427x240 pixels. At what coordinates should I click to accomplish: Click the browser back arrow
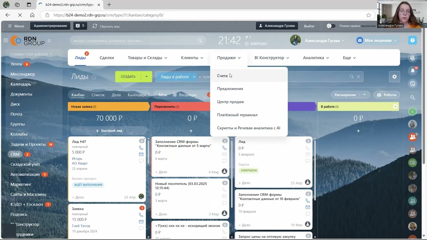pyautogui.click(x=8, y=15)
